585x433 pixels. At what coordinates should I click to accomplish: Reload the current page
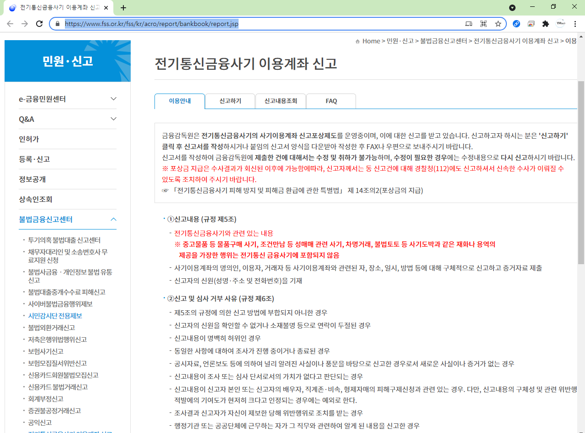pyautogui.click(x=39, y=24)
